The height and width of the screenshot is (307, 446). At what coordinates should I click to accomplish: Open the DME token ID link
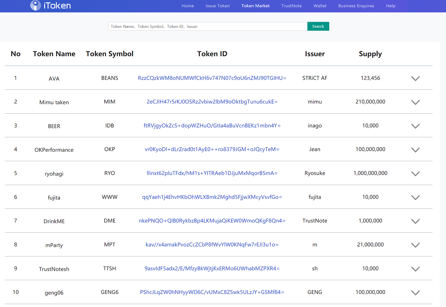[212, 221]
